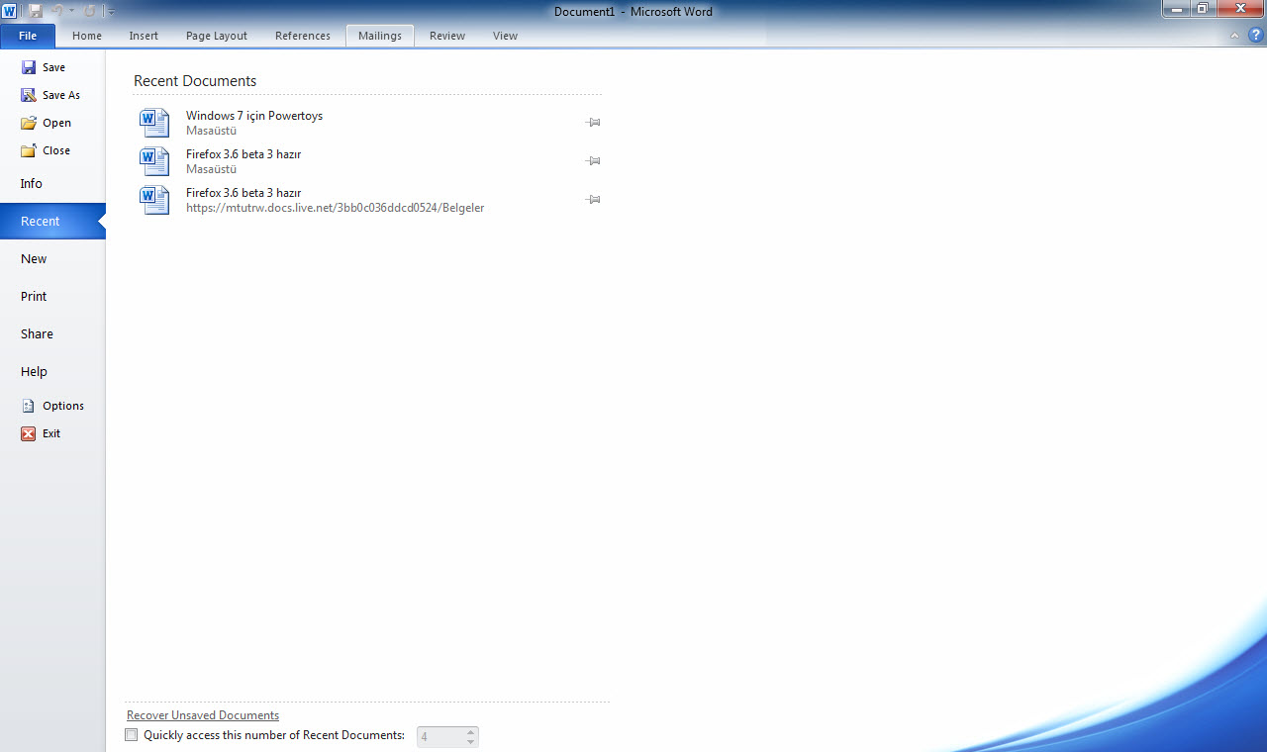1267x752 pixels.
Task: Open the blue Help question mark icon
Action: [1256, 35]
